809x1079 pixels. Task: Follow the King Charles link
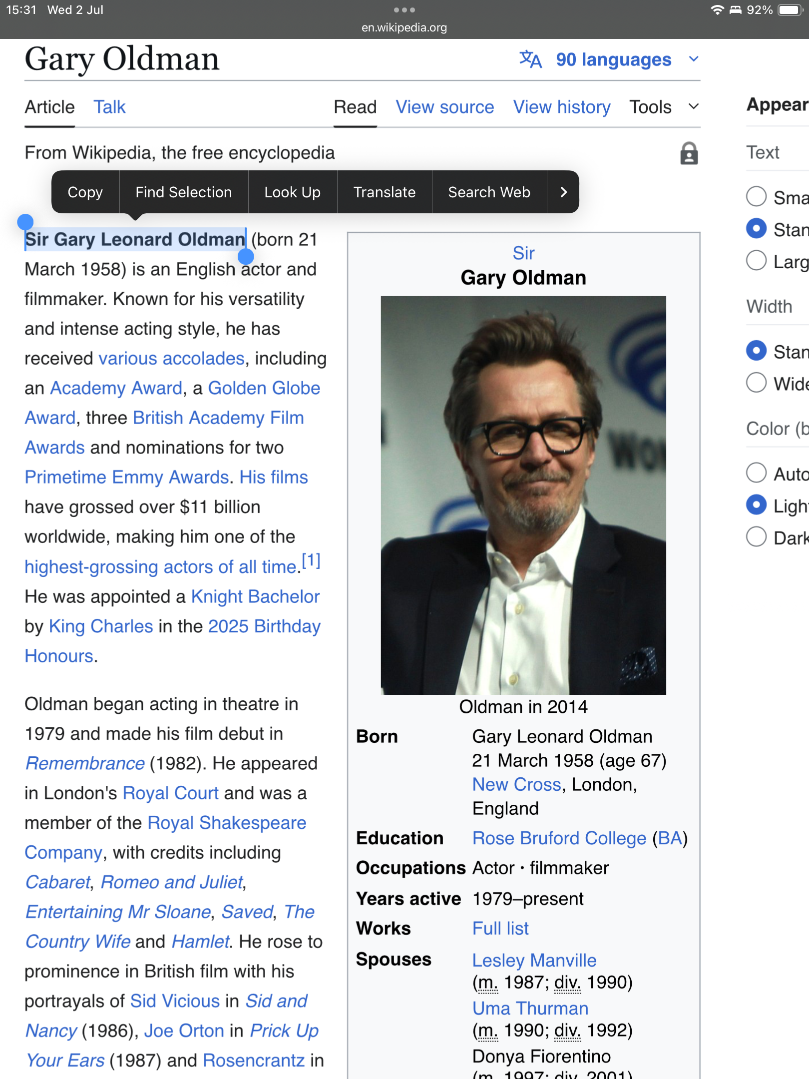101,626
